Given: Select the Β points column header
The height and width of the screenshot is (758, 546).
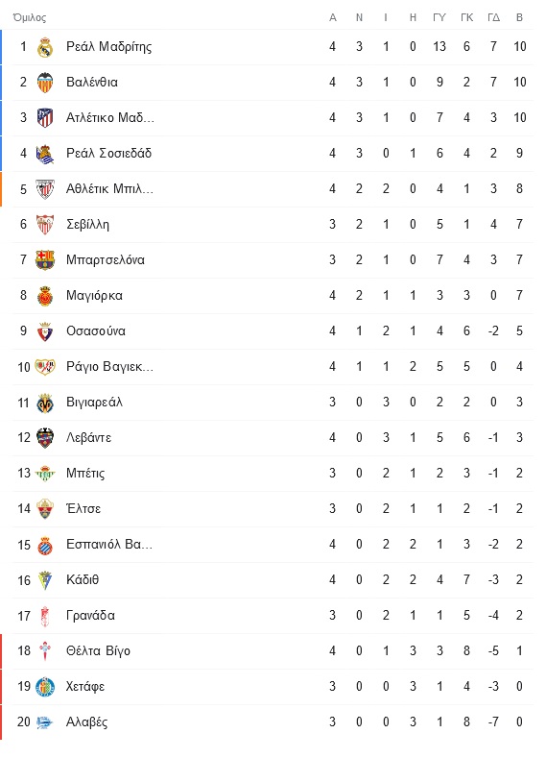Looking at the screenshot, I should 519,17.
